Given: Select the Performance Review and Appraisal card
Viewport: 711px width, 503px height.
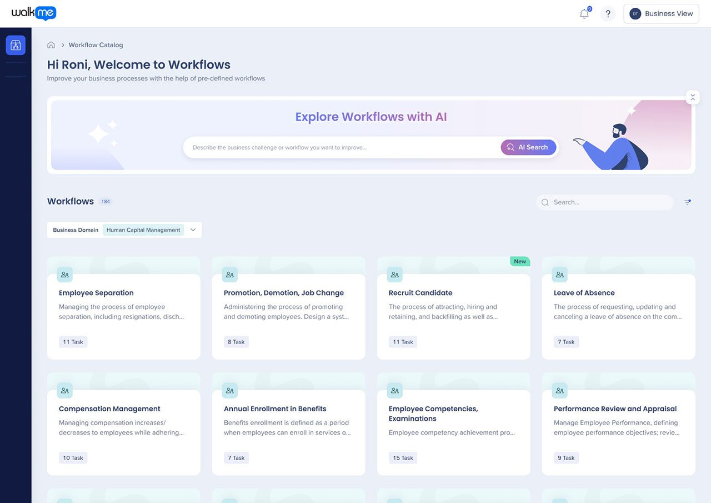Looking at the screenshot, I should pyautogui.click(x=619, y=424).
